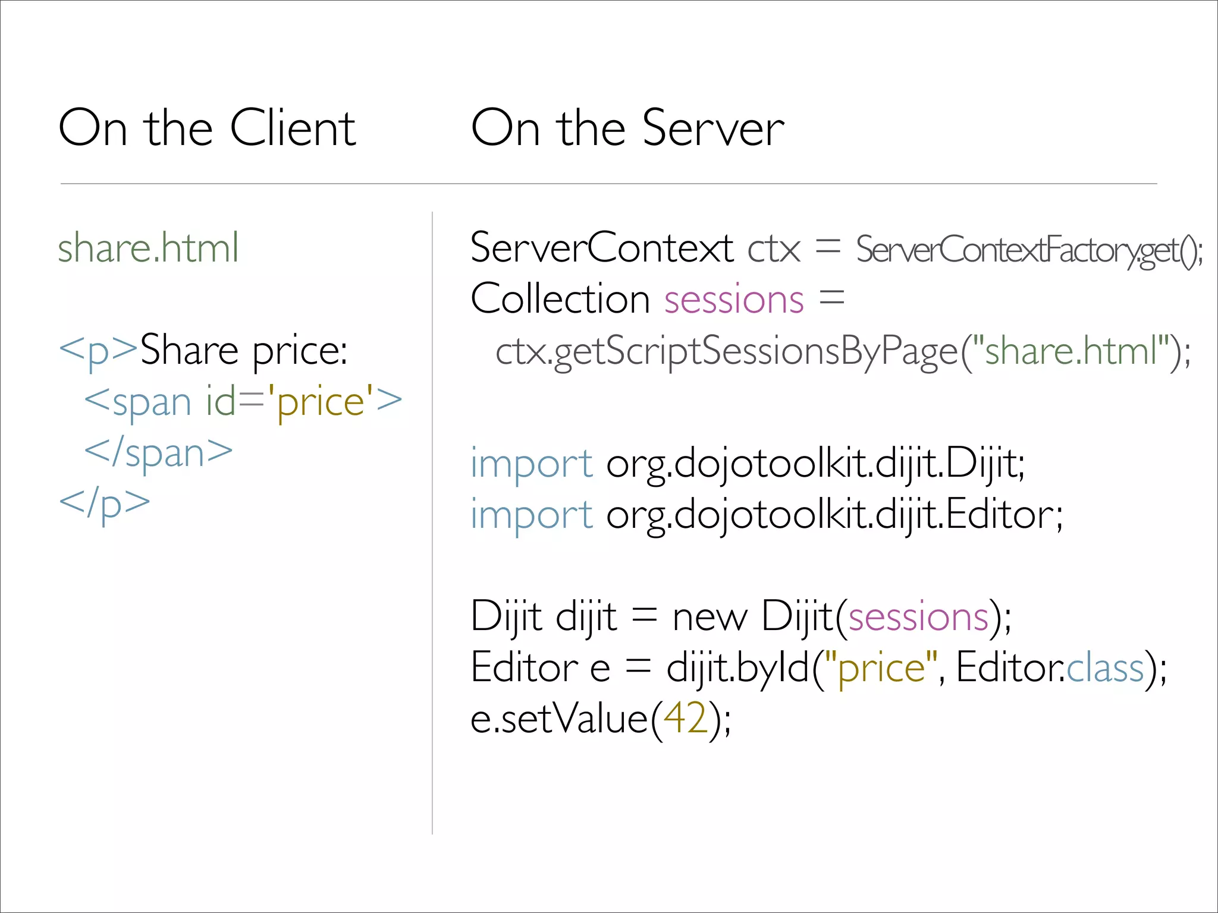Click the e.setValue(42) statement

pos(601,719)
